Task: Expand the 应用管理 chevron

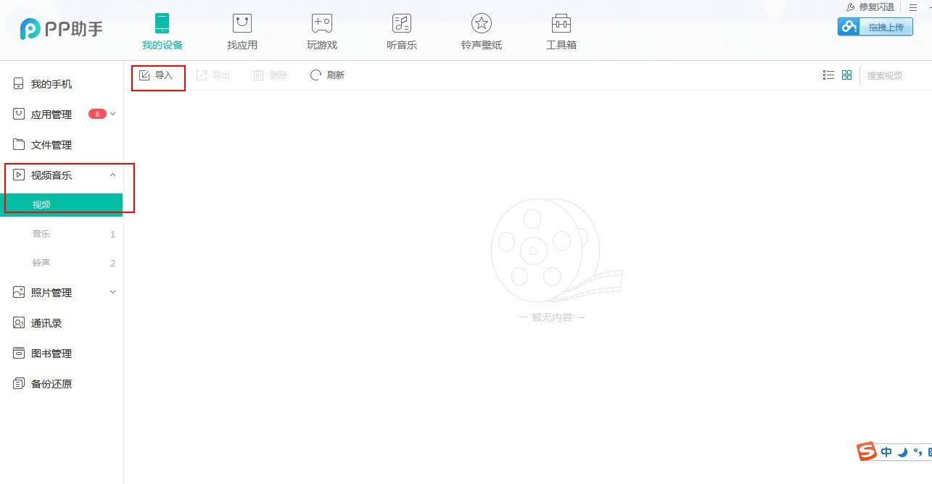Action: tap(113, 114)
